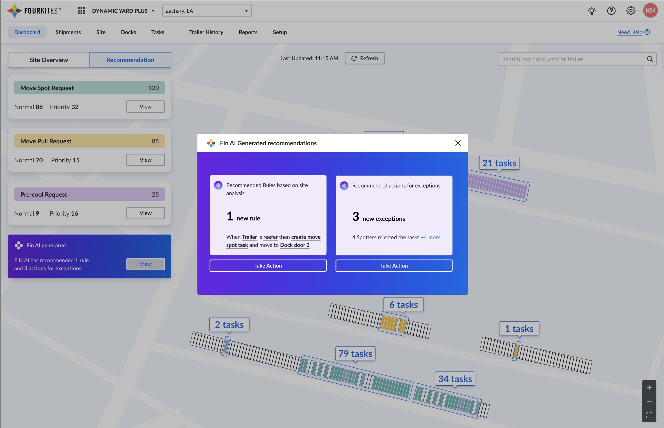Click the Dock door 2 link
The height and width of the screenshot is (428, 664).
pyautogui.click(x=295, y=245)
